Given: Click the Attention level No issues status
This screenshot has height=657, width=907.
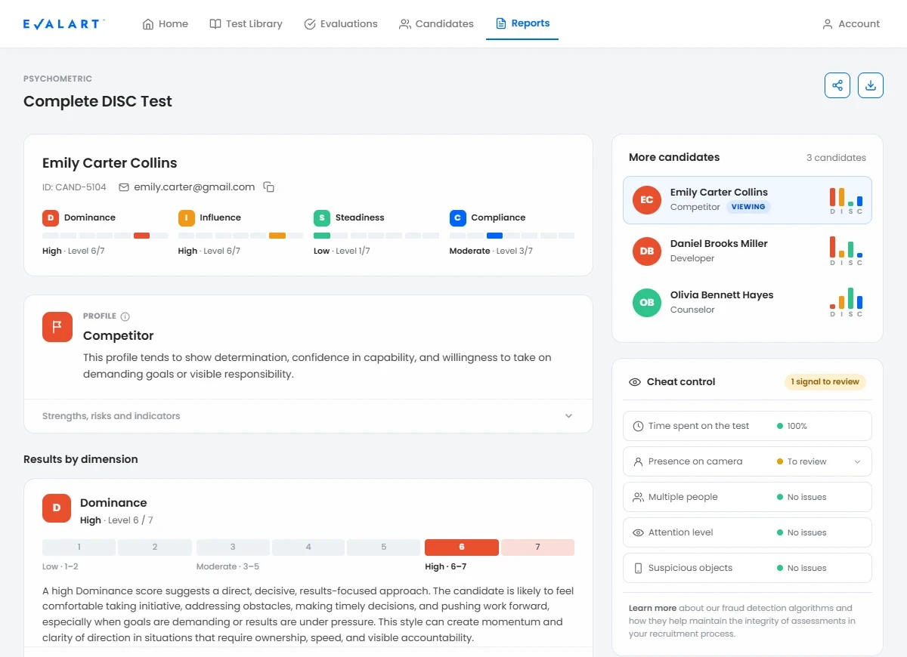Looking at the screenshot, I should 802,532.
